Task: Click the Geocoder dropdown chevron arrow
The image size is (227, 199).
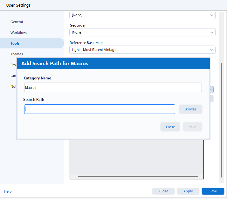Action: [x=212, y=32]
